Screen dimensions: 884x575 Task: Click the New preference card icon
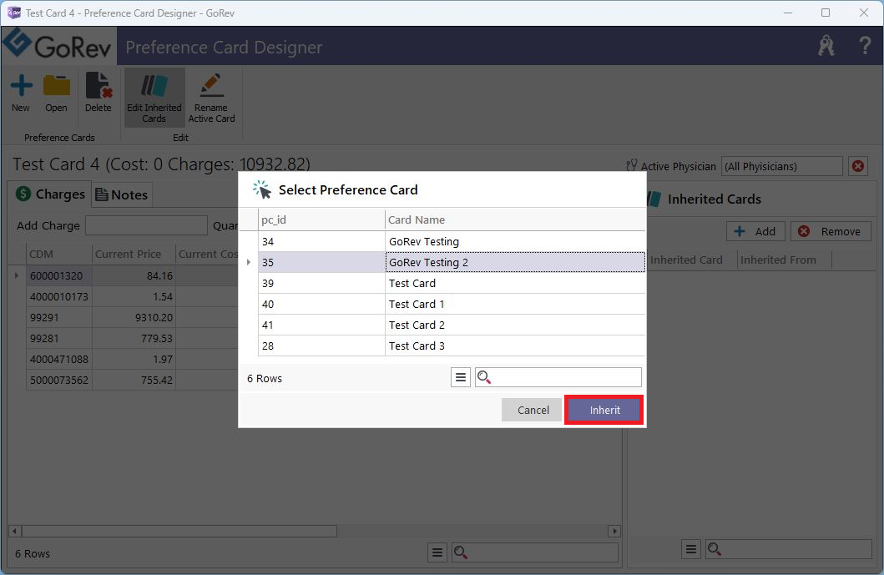pyautogui.click(x=21, y=86)
